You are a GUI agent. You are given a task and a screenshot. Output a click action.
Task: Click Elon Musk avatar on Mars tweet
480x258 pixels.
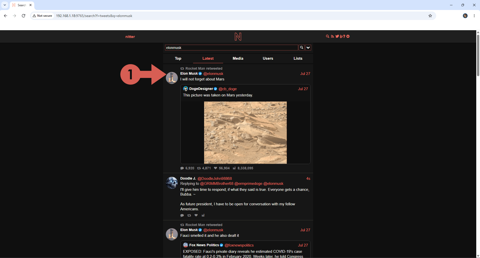point(172,78)
